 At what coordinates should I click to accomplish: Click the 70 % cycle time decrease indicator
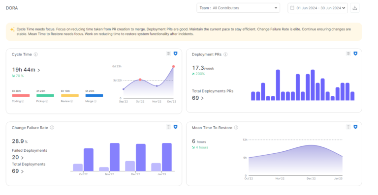(x=18, y=76)
